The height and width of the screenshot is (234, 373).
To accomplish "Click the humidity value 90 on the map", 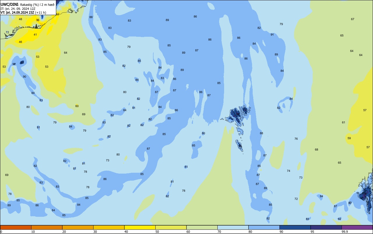I will pos(24,77).
